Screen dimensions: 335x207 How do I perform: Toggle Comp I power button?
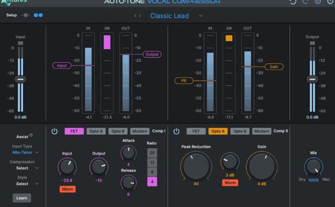(54, 131)
